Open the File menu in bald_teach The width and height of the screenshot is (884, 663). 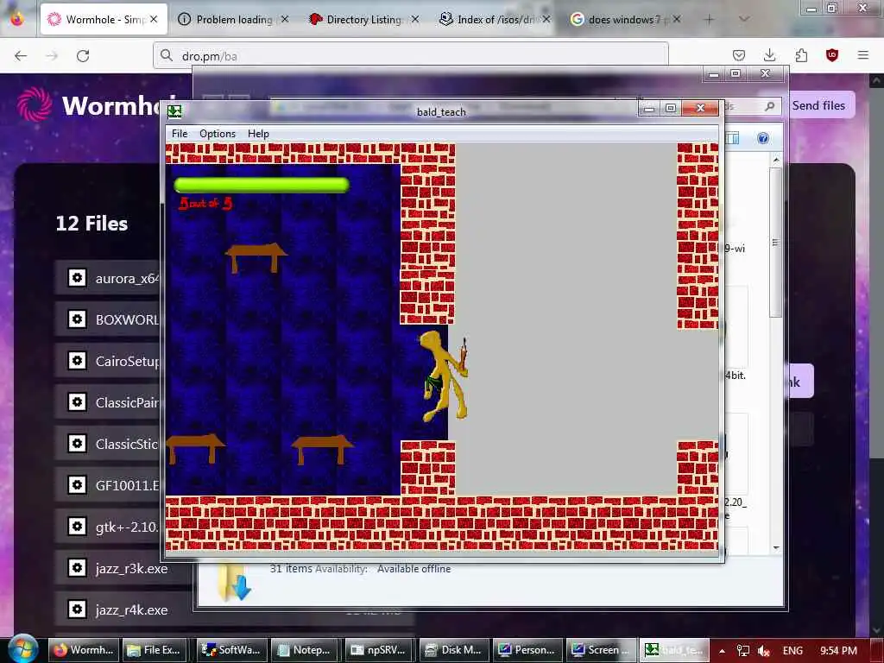click(180, 134)
